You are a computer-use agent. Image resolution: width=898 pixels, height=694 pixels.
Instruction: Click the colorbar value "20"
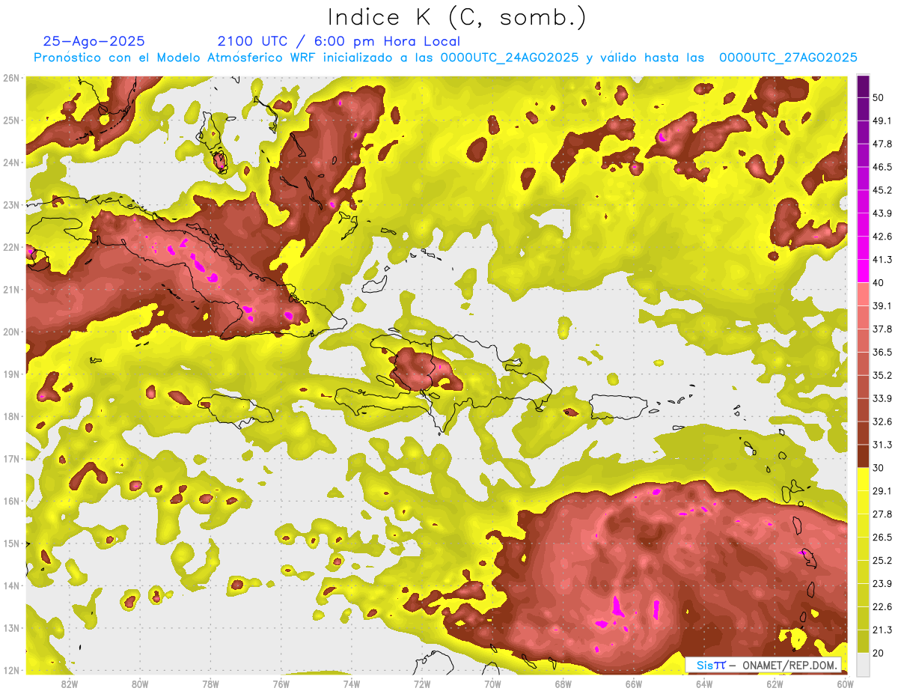coord(879,654)
